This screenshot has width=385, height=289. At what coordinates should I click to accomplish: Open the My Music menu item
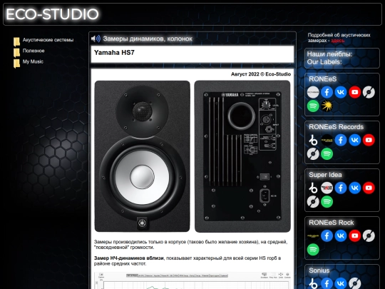pyautogui.click(x=33, y=61)
